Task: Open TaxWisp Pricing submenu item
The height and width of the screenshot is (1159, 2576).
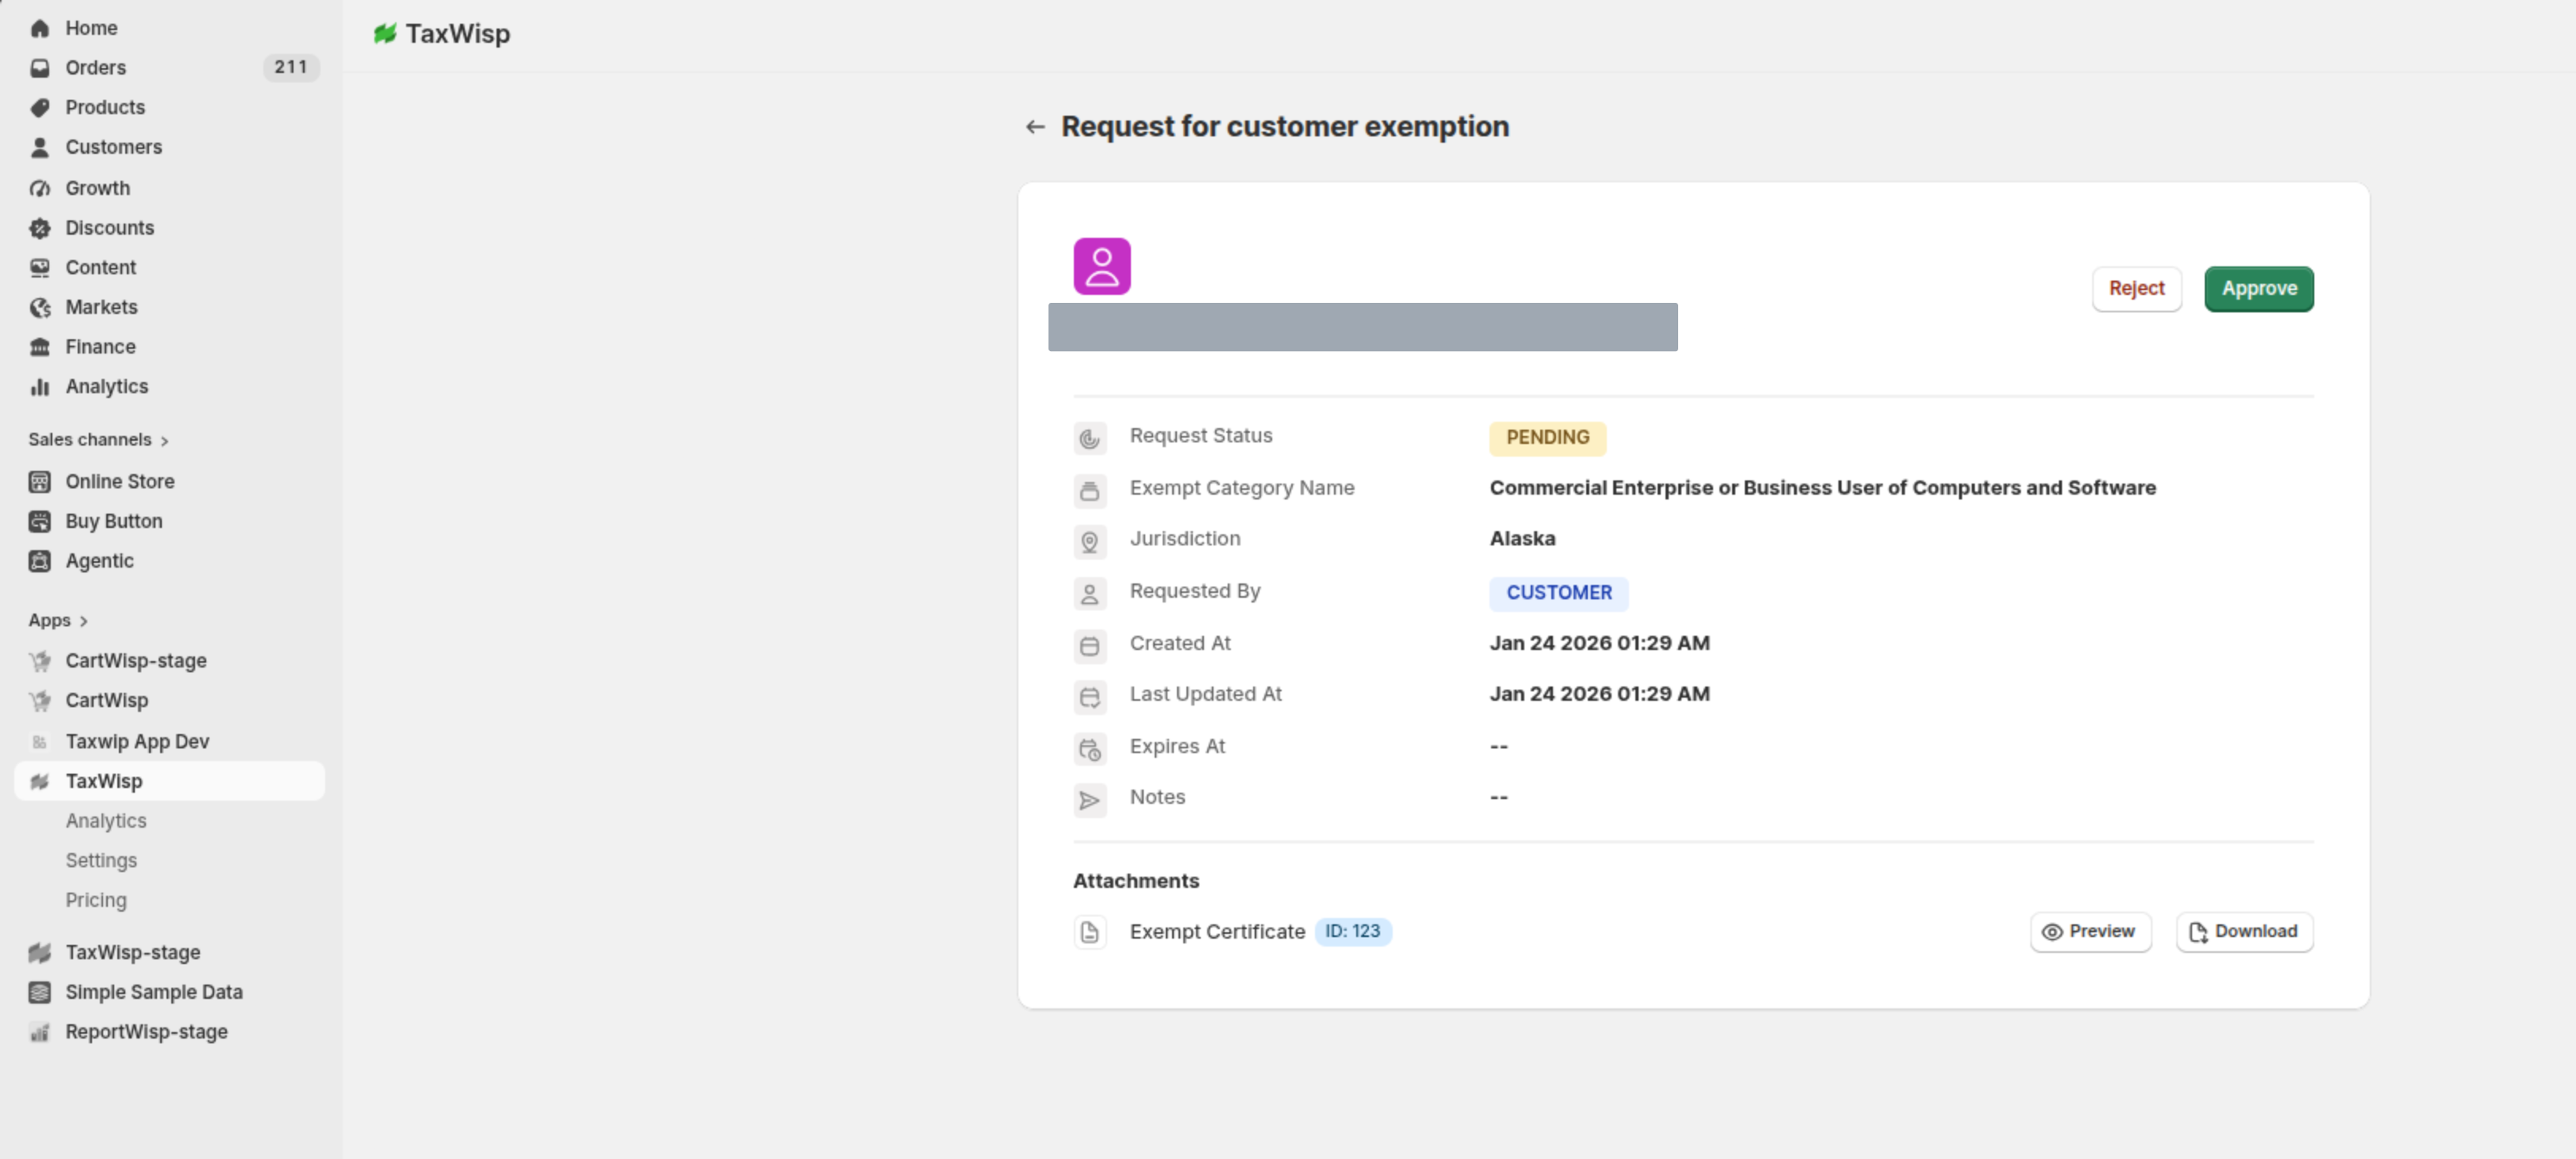Action: [x=96, y=901]
